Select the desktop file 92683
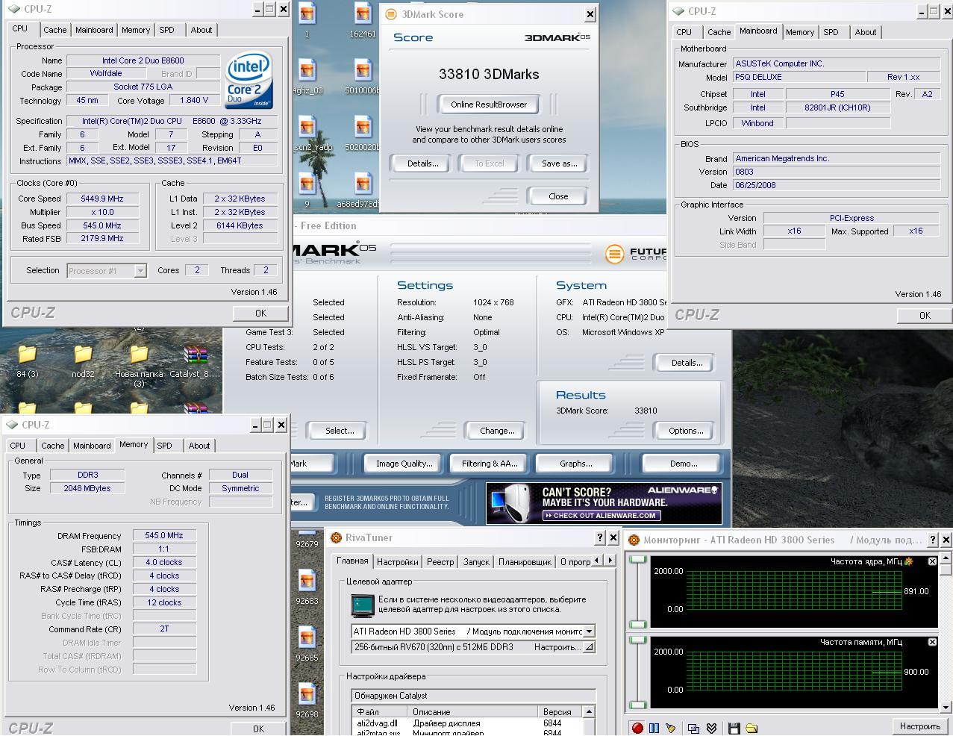Image resolution: width=953 pixels, height=736 pixels. (x=307, y=587)
